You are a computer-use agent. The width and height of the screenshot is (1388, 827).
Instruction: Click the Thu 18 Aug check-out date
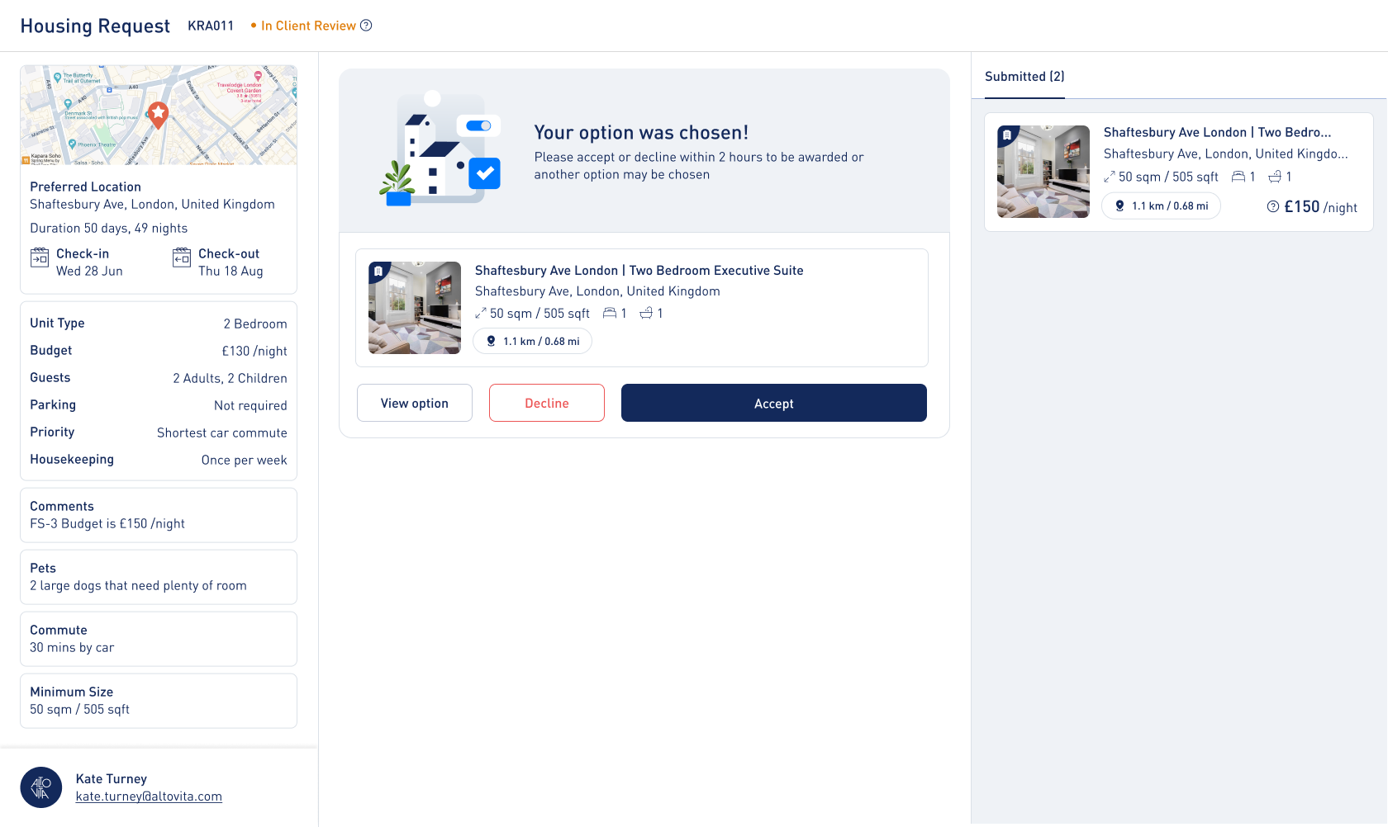click(x=231, y=272)
